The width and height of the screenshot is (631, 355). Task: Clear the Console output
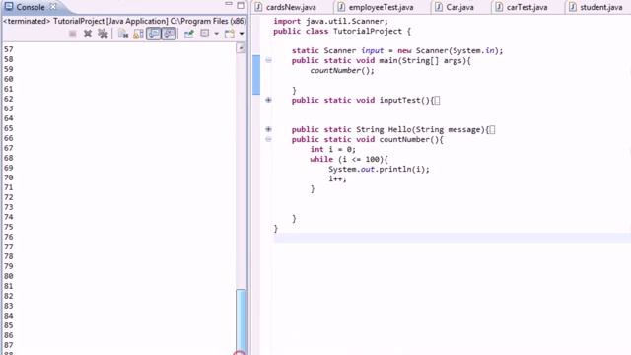pyautogui.click(x=123, y=34)
